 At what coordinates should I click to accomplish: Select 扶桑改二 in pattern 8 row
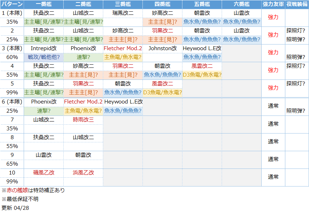coord(44,137)
